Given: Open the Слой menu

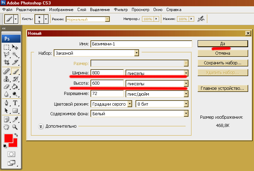Looking at the screenshot, I should click(x=82, y=10).
